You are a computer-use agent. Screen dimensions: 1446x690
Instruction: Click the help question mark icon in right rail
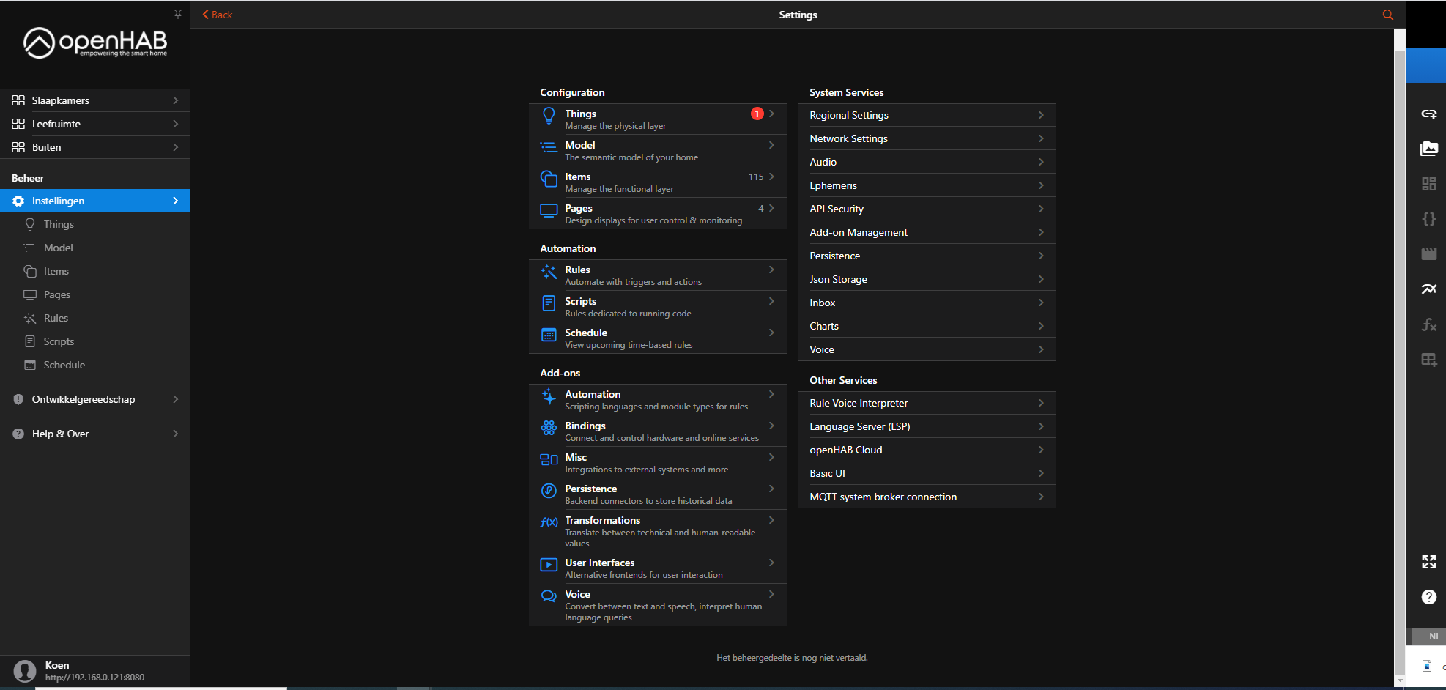pos(1428,597)
